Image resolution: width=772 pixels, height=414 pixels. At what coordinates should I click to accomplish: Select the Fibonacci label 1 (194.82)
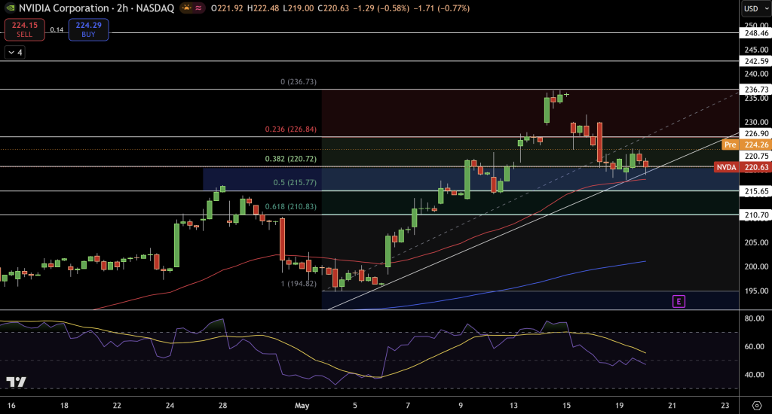[x=299, y=283]
